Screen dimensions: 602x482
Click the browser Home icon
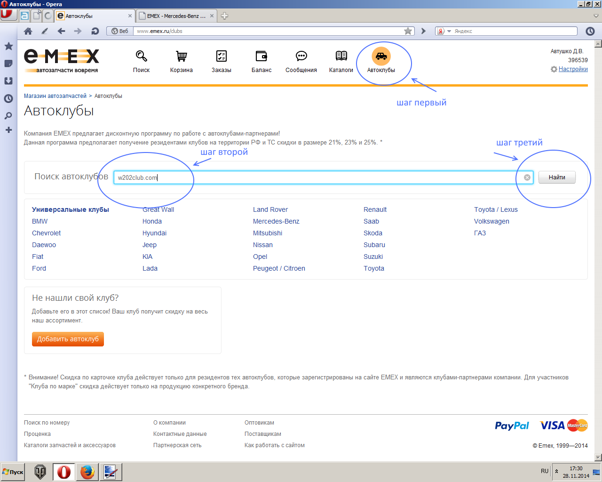click(x=28, y=31)
